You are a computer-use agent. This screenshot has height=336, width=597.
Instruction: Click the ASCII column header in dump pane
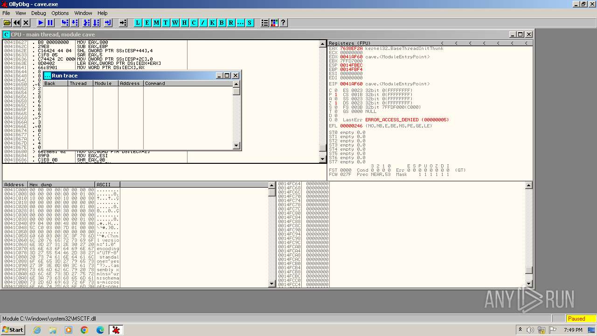pos(107,185)
